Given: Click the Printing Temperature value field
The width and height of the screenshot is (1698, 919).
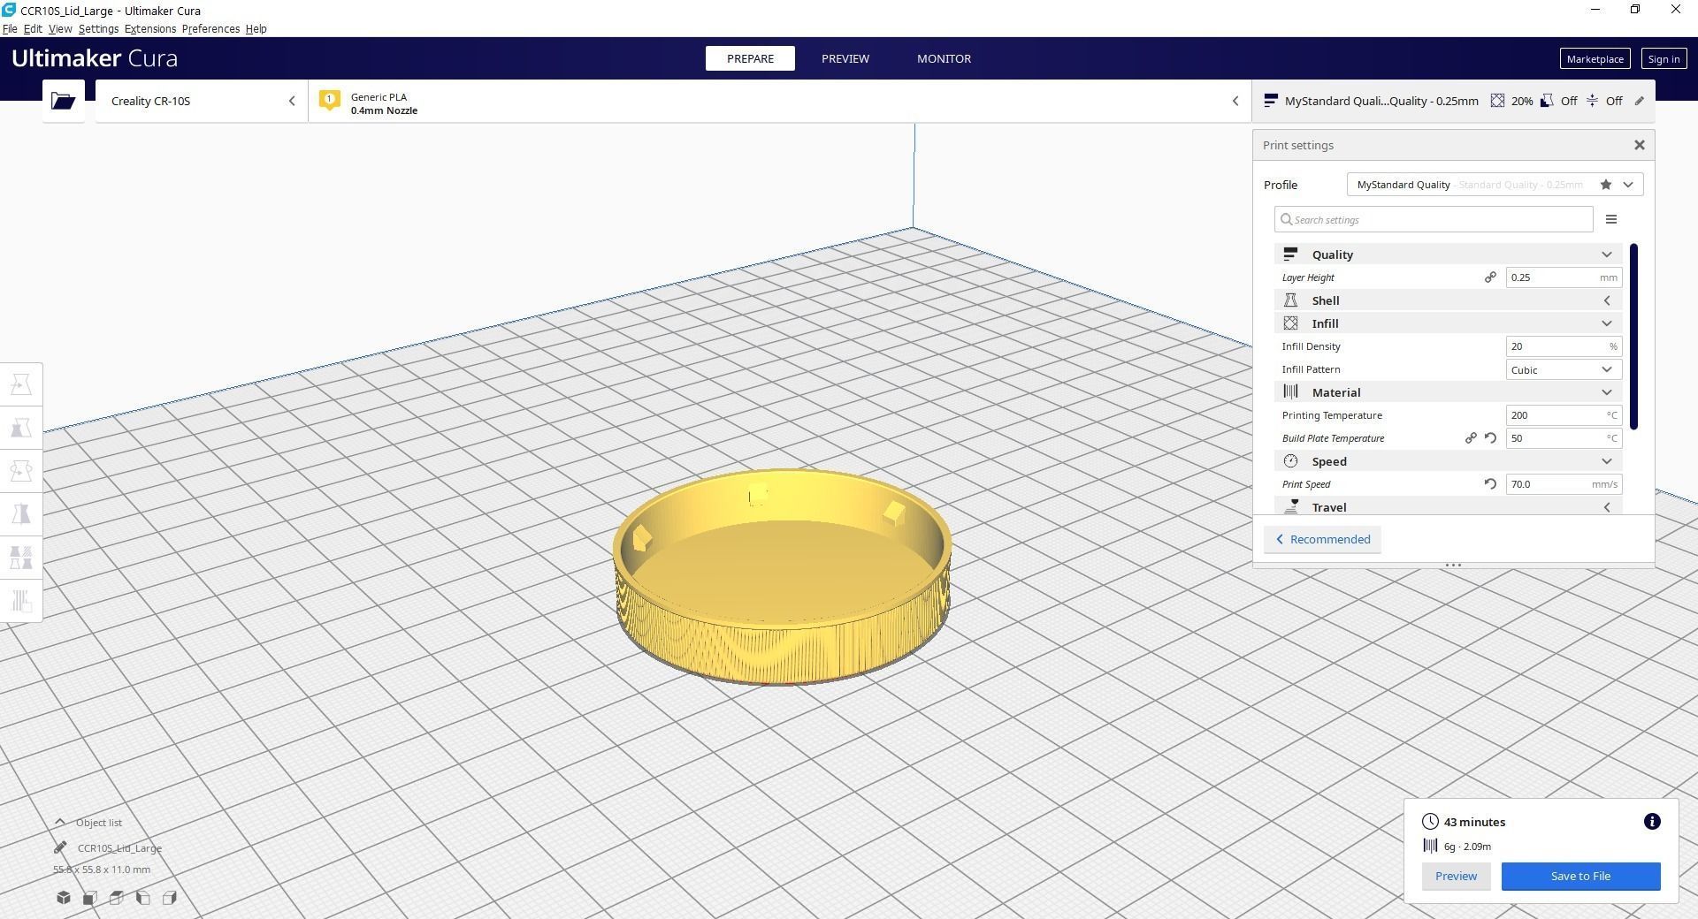Looking at the screenshot, I should click(1564, 415).
